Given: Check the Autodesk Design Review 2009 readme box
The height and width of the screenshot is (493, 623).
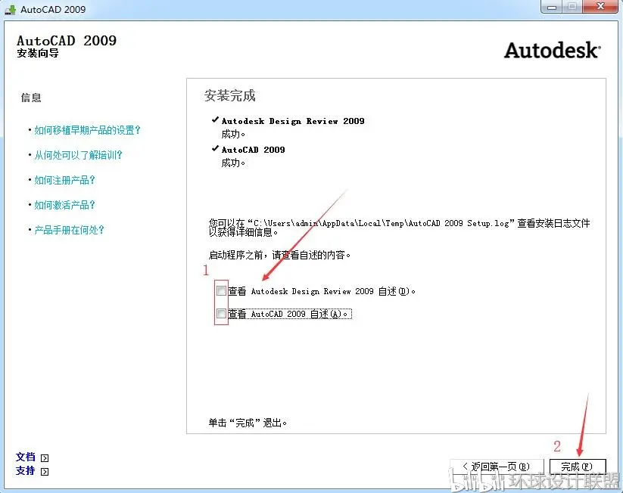Looking at the screenshot, I should (x=221, y=291).
